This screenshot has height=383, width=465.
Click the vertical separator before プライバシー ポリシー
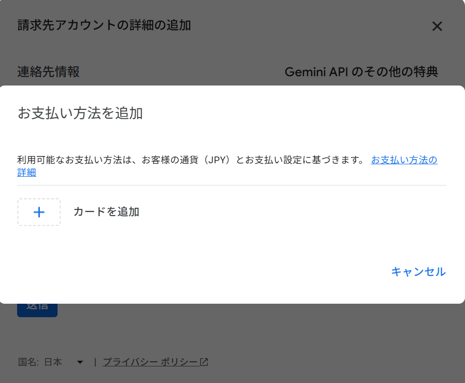click(95, 362)
